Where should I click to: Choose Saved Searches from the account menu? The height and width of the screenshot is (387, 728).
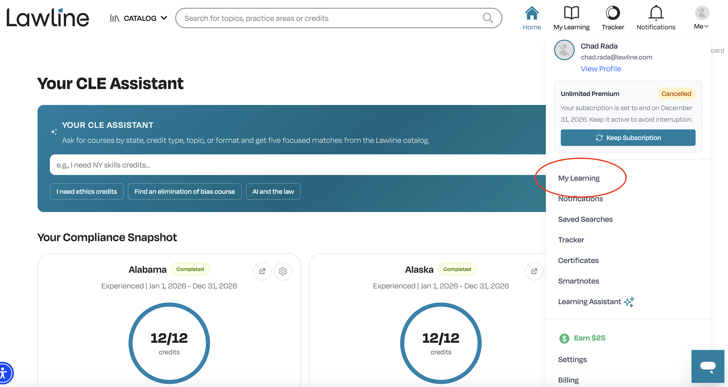coord(585,219)
